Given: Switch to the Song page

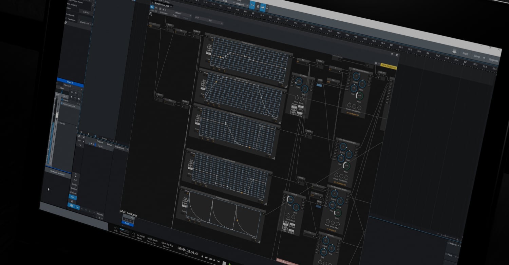Looking at the screenshot, I should [x=477, y=56].
